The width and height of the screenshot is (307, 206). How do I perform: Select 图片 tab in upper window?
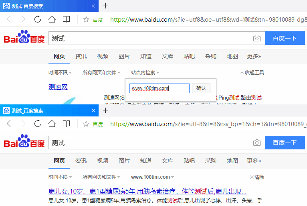124,56
